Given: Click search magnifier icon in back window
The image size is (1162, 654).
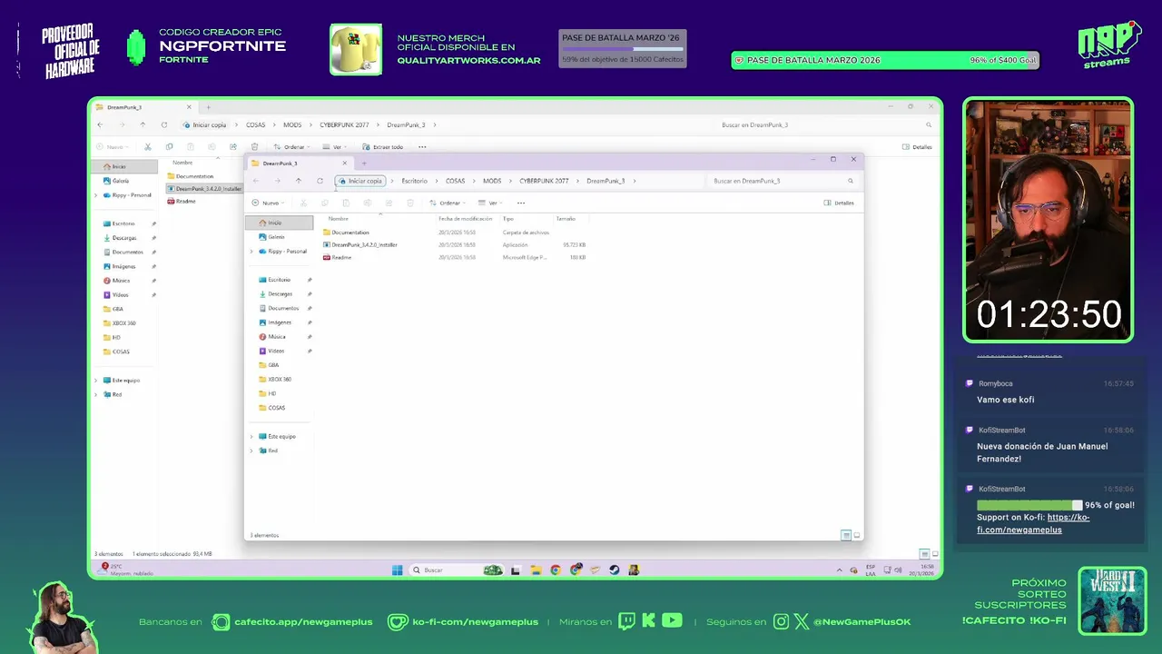Looking at the screenshot, I should pyautogui.click(x=929, y=124).
